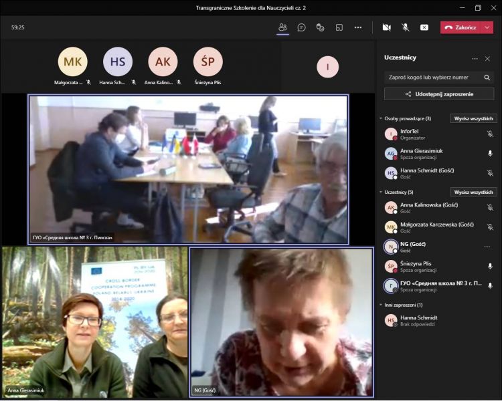
Task: Close the Uczestnicy panel with X
Action: click(488, 58)
